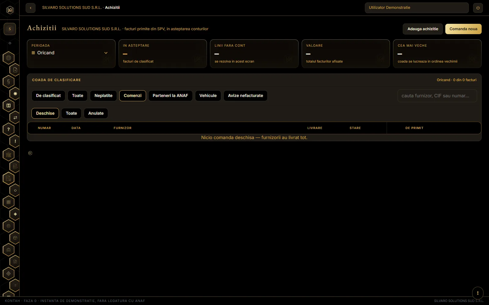Select the Anulate filter pill
The height and width of the screenshot is (305, 489).
point(96,113)
